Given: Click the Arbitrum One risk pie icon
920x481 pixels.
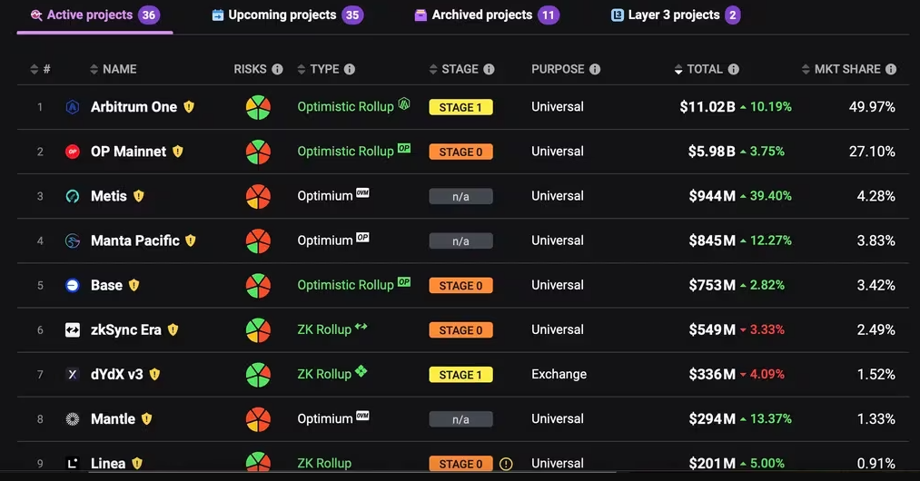Looking at the screenshot, I should tap(258, 107).
